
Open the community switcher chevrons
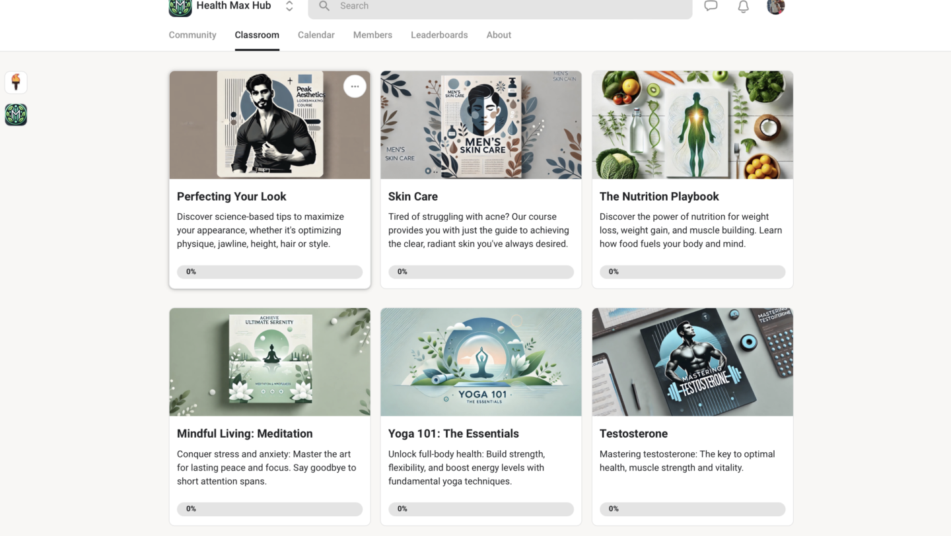point(289,7)
